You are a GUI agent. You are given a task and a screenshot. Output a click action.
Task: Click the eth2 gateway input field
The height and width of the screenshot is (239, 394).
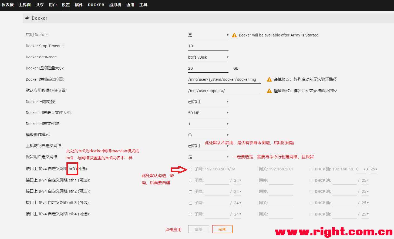(x=281, y=191)
